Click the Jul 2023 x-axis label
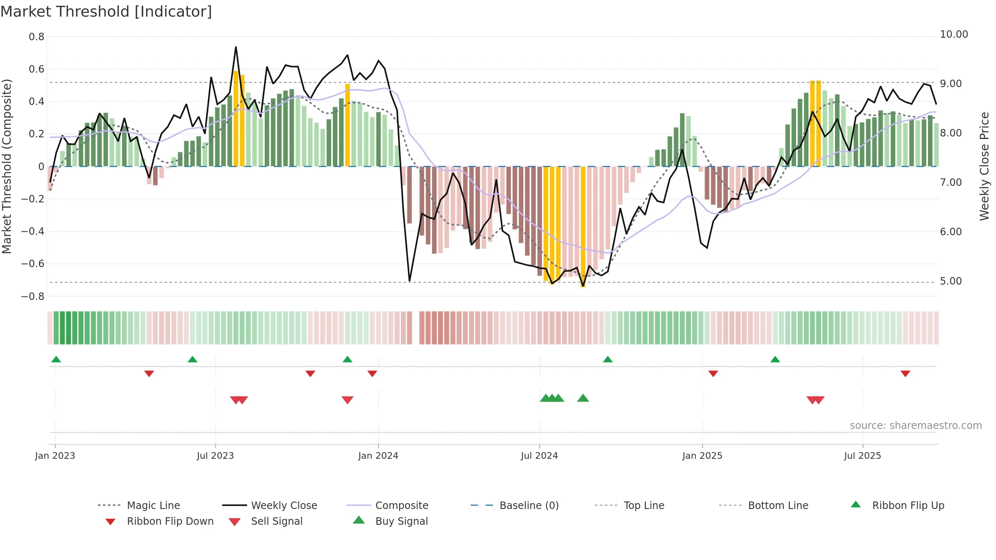996x560 pixels. (215, 456)
